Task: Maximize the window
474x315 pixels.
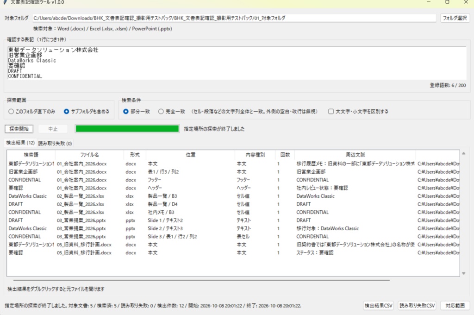Action: 448,2
